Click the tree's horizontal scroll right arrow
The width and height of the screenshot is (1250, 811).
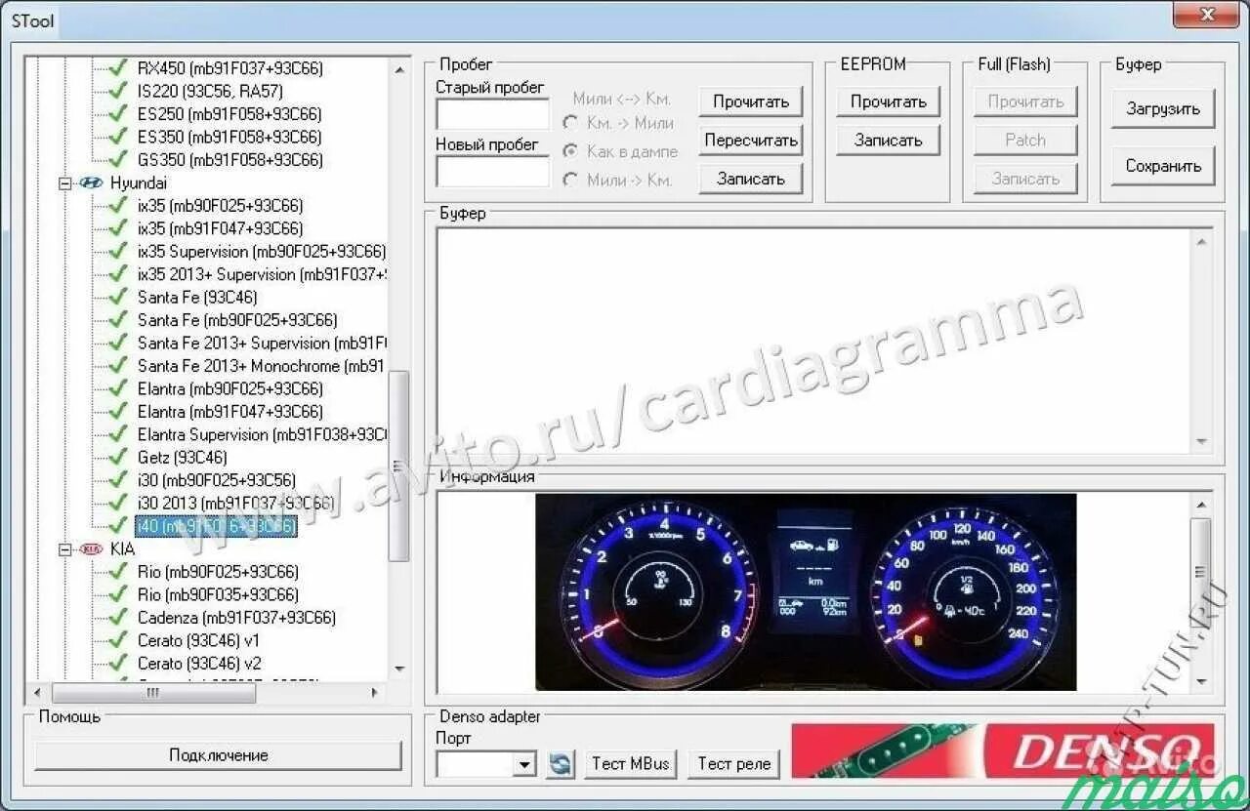coord(376,692)
